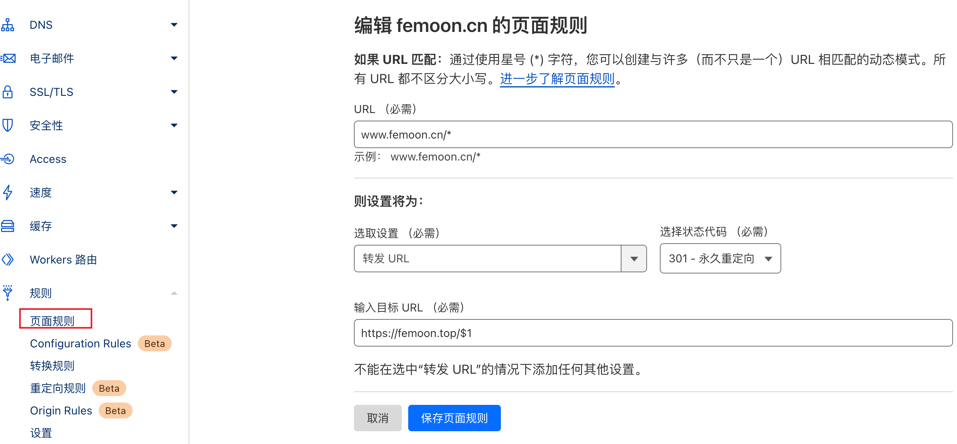This screenshot has height=444, width=957.
Task: Click the Access arrow icon
Action: (8, 159)
